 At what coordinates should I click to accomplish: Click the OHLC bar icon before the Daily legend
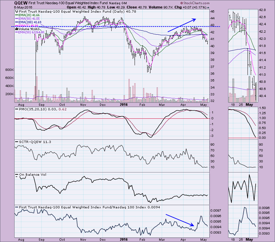click(x=16, y=12)
